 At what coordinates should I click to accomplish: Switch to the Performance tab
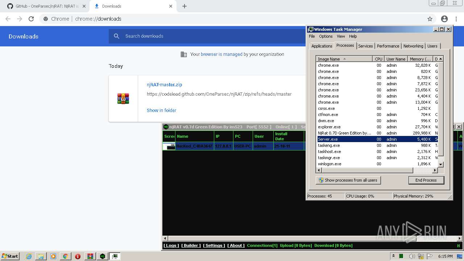point(388,46)
